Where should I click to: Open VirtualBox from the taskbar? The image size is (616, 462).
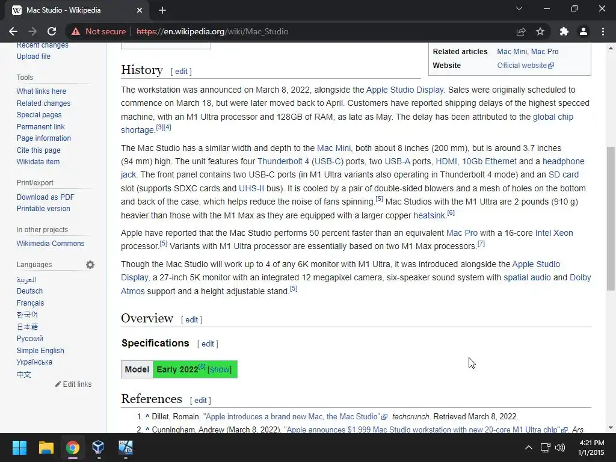point(98,447)
